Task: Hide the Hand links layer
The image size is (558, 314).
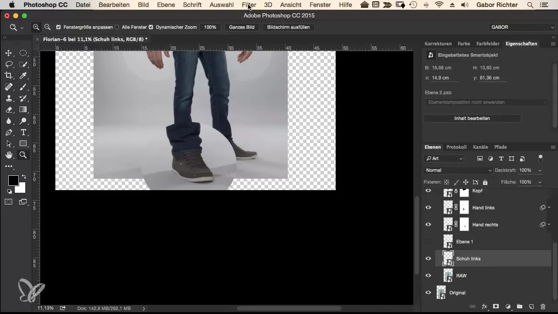Action: pyautogui.click(x=428, y=208)
